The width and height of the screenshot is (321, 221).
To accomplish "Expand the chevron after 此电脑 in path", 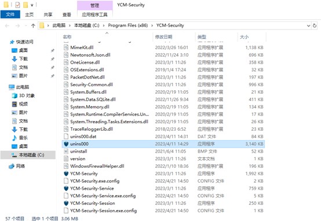I will point(70,25).
